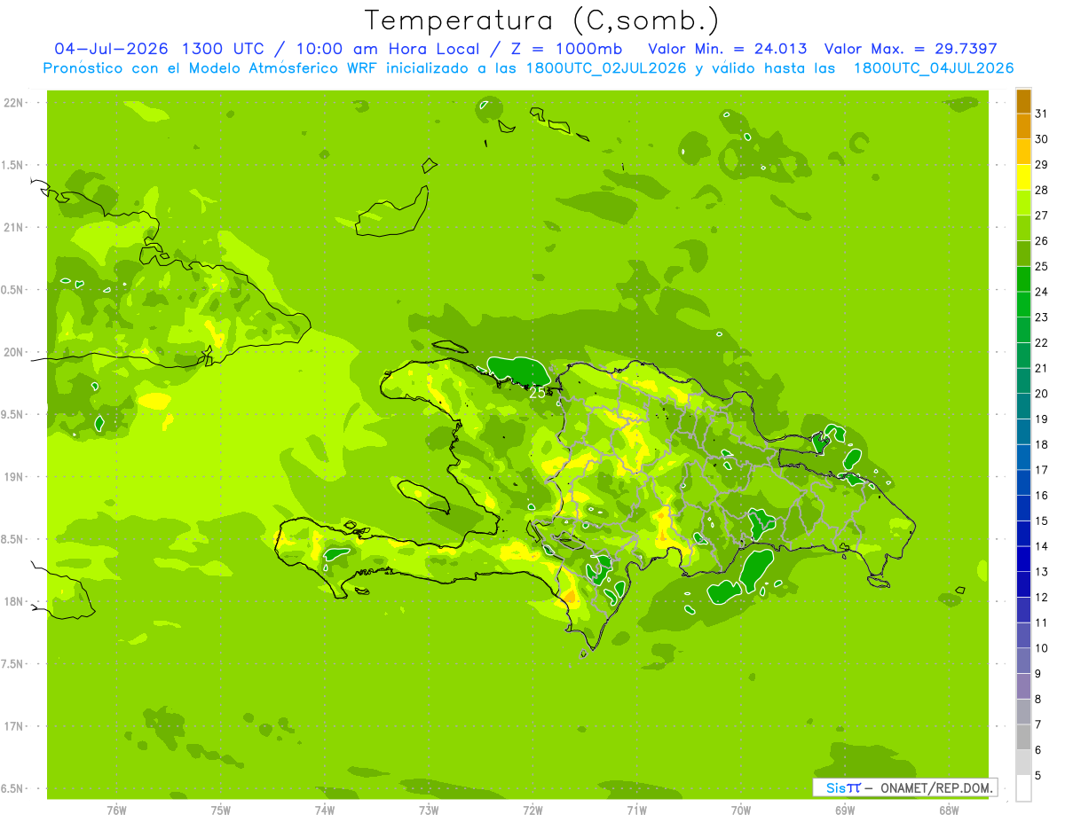
Task: Click the "72W" longitude axis label
Action: point(532,809)
